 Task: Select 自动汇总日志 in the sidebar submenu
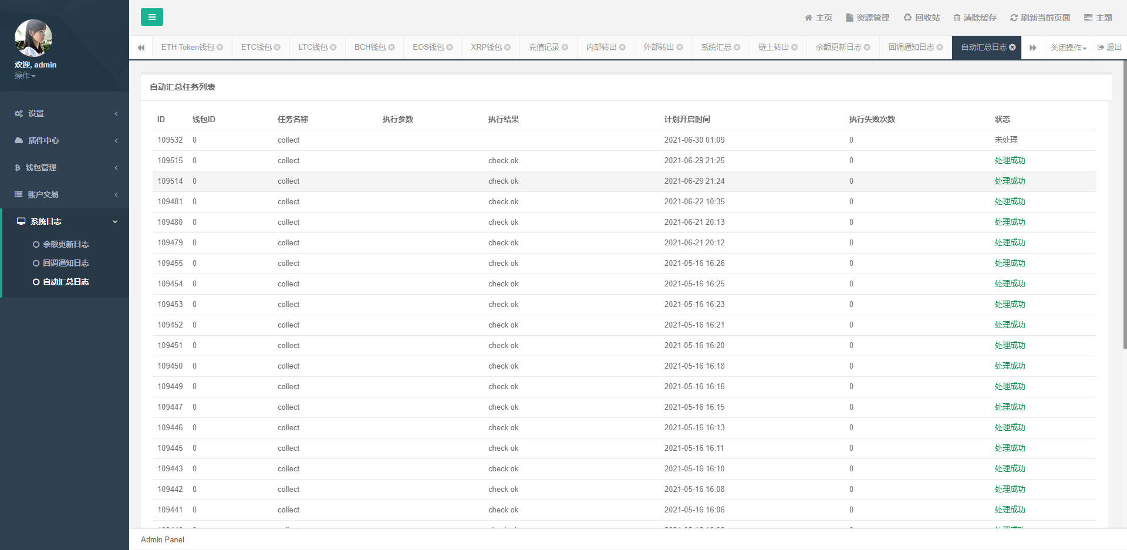(65, 282)
